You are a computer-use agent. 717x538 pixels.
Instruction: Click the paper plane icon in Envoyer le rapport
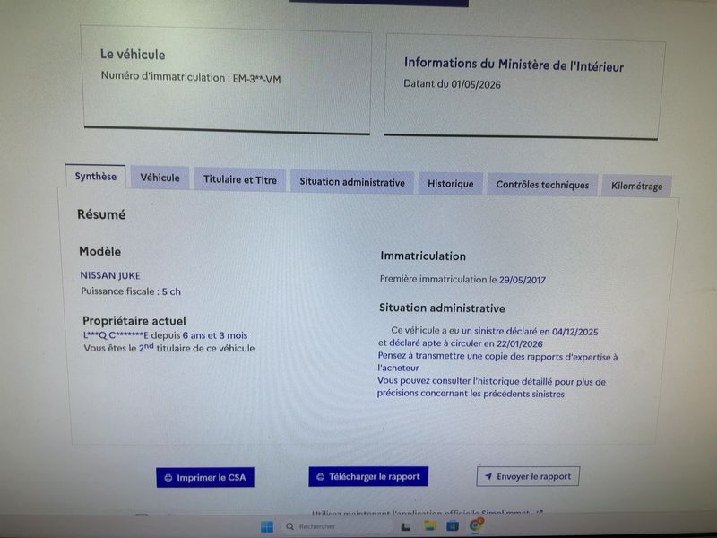tap(488, 476)
